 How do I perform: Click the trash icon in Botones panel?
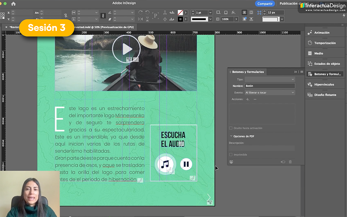pyautogui.click(x=290, y=162)
